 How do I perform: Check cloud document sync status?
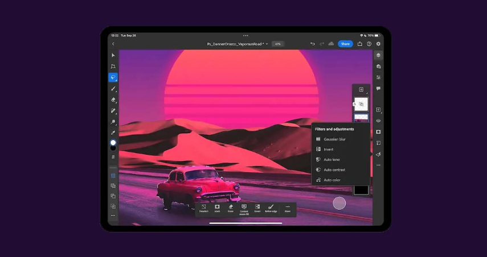331,44
